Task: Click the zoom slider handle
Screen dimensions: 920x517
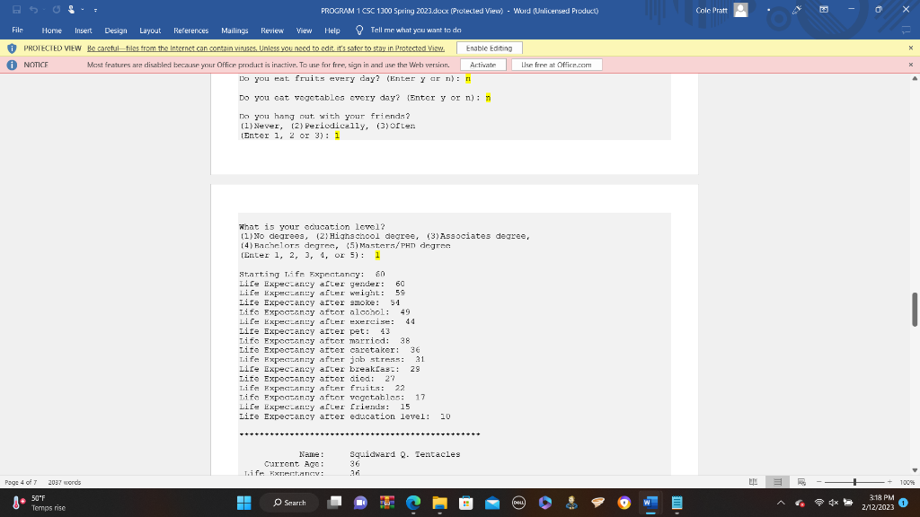Action: 855,482
